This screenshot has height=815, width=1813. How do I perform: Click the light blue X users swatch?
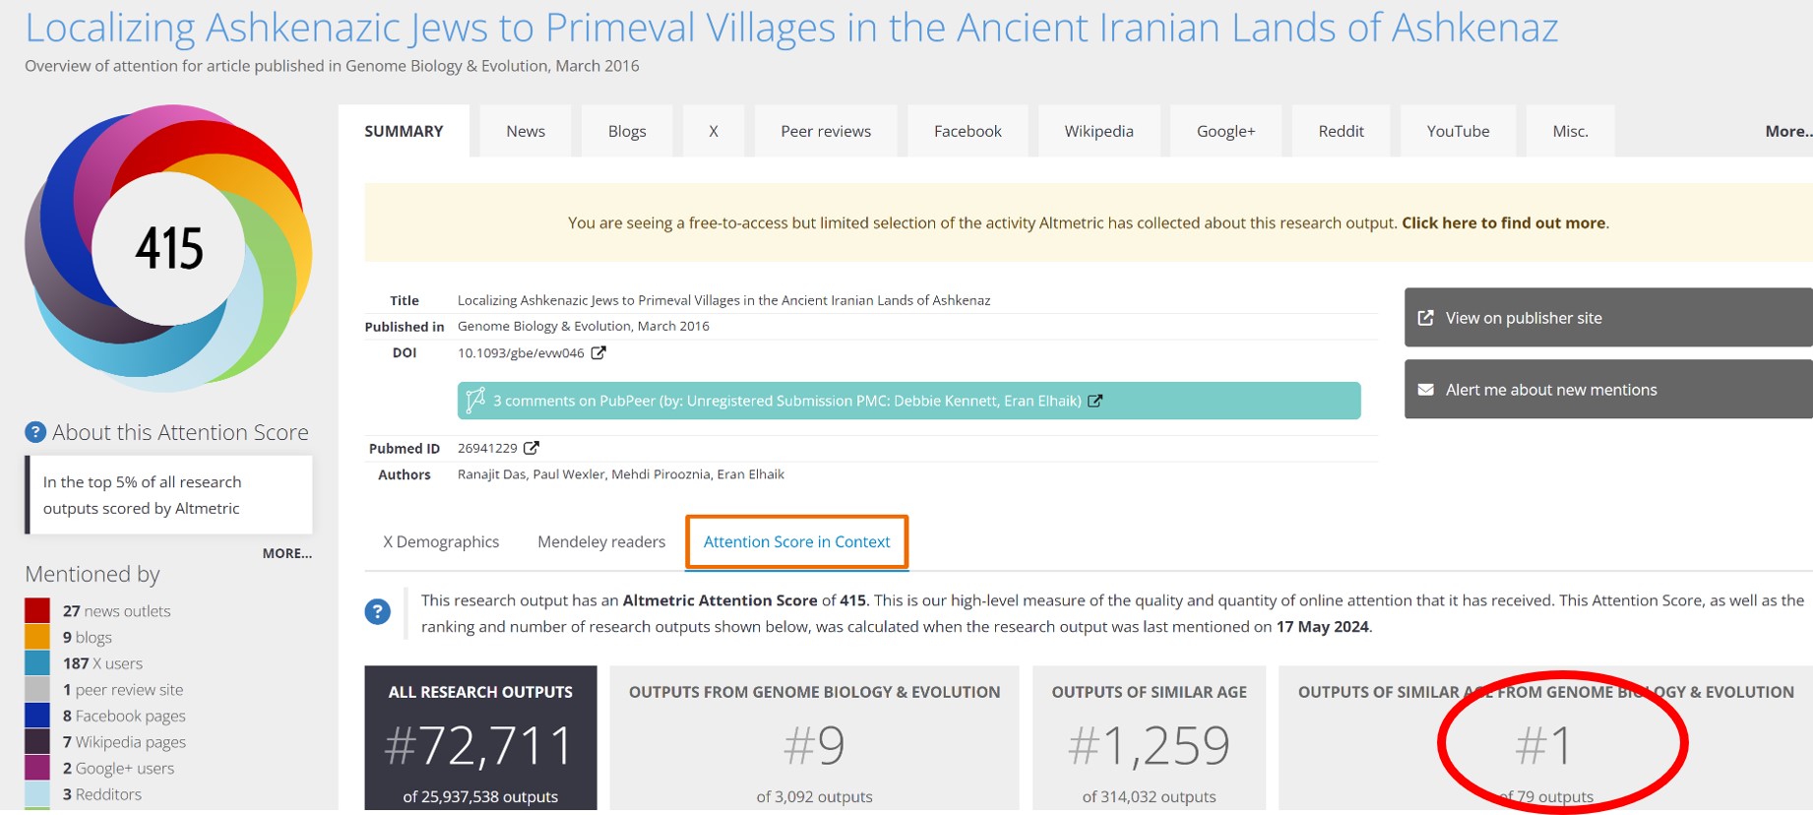click(37, 663)
